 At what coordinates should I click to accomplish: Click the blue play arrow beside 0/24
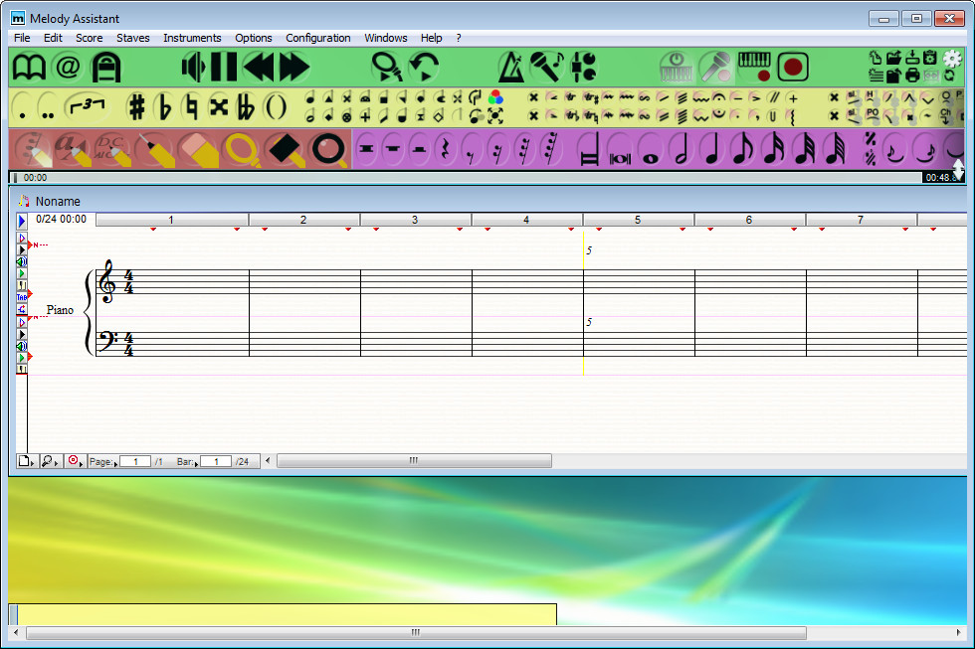pos(22,221)
